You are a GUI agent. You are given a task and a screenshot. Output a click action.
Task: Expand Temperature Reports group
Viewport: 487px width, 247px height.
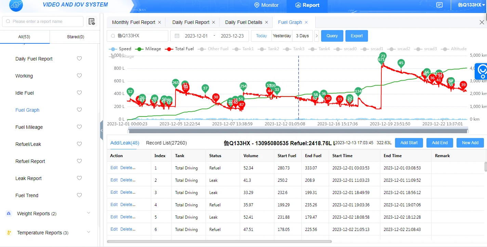click(x=89, y=232)
